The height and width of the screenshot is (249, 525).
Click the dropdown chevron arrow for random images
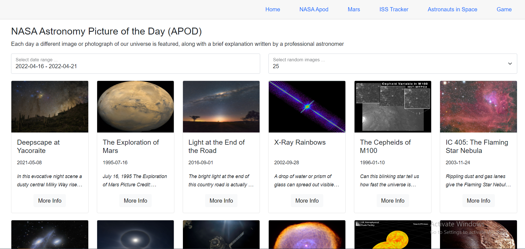[510, 63]
